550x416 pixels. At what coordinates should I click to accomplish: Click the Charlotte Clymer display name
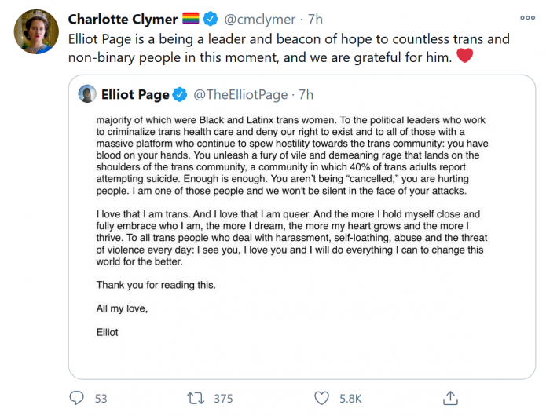(x=123, y=19)
